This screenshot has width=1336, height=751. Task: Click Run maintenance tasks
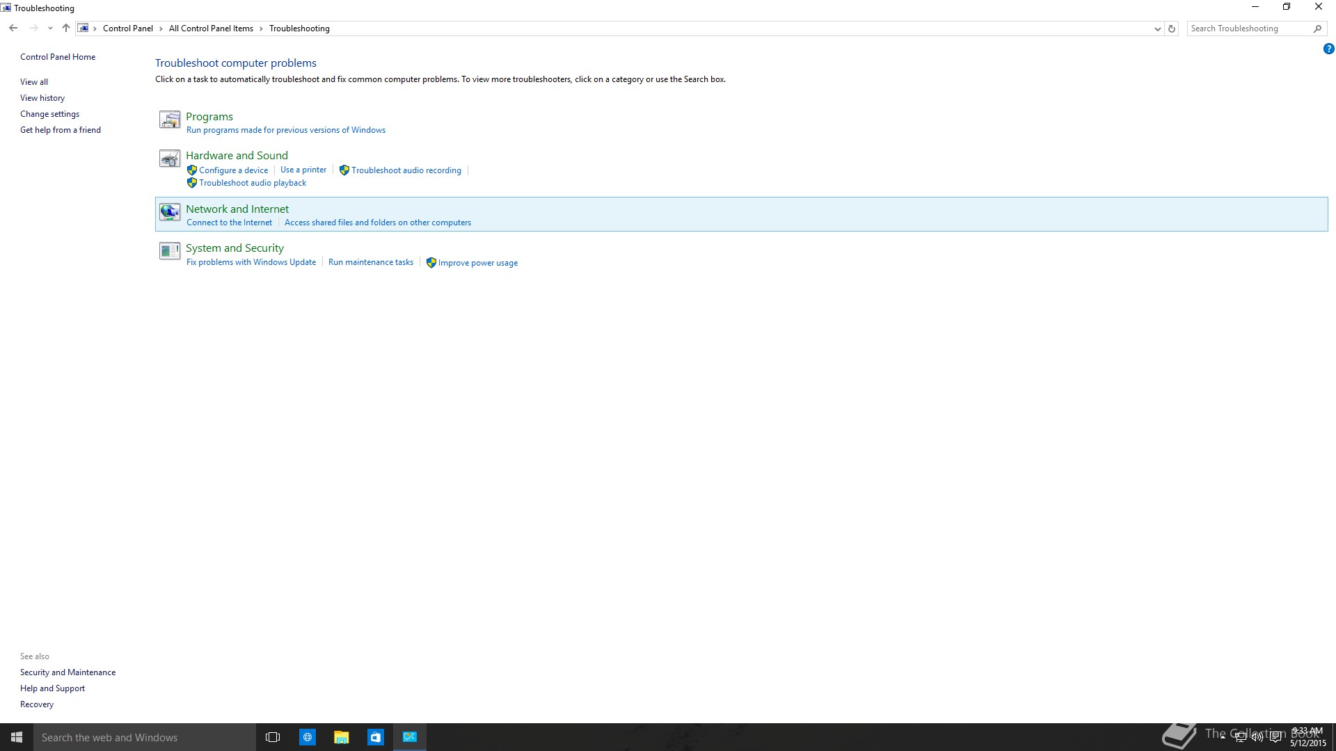click(x=371, y=262)
